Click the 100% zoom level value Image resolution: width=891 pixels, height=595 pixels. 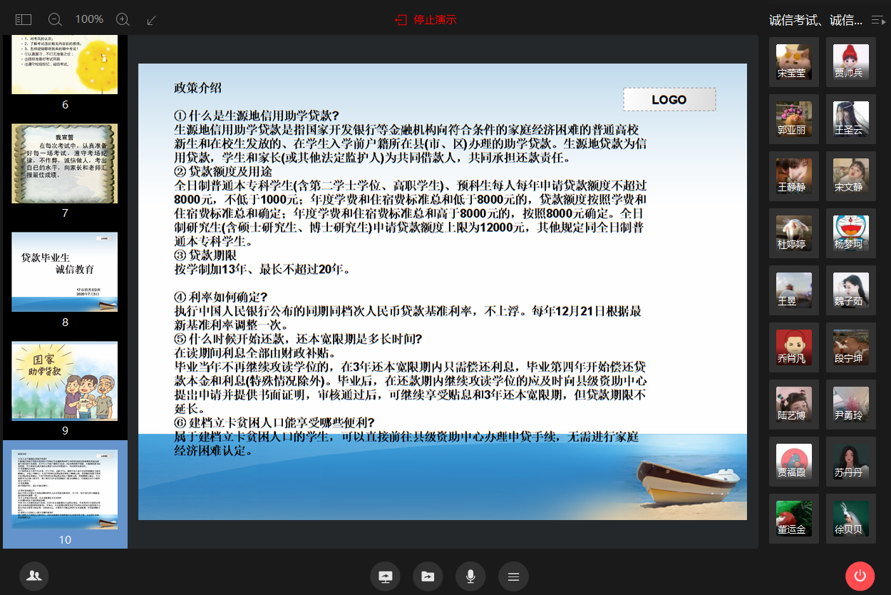click(89, 19)
